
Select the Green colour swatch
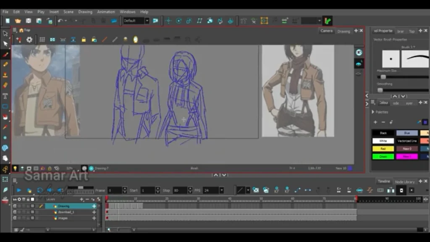(383, 156)
